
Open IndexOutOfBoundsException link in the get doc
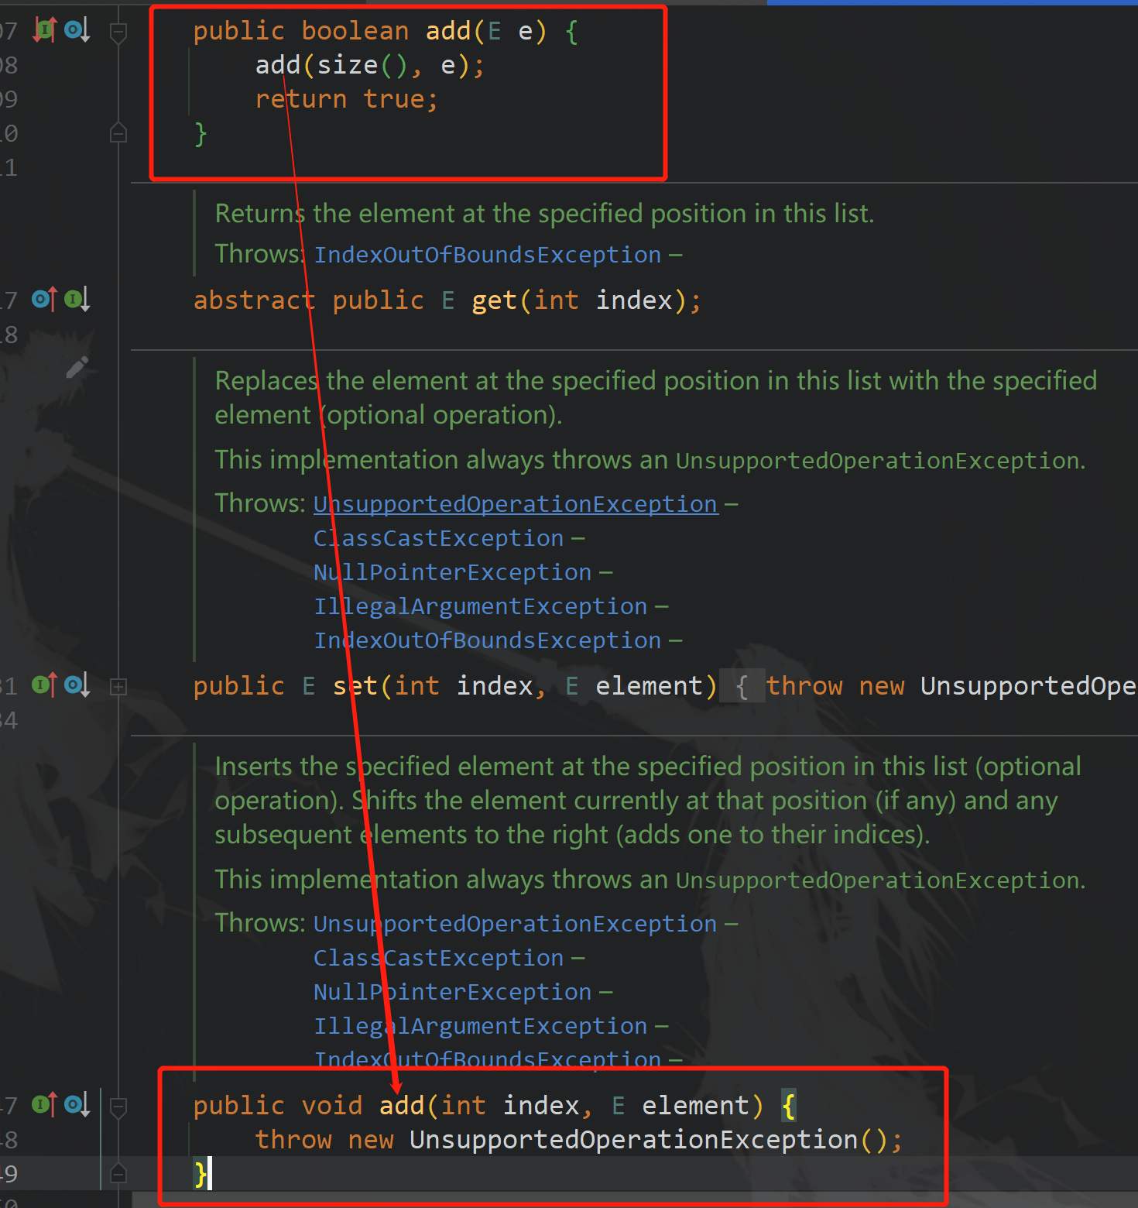click(x=488, y=255)
